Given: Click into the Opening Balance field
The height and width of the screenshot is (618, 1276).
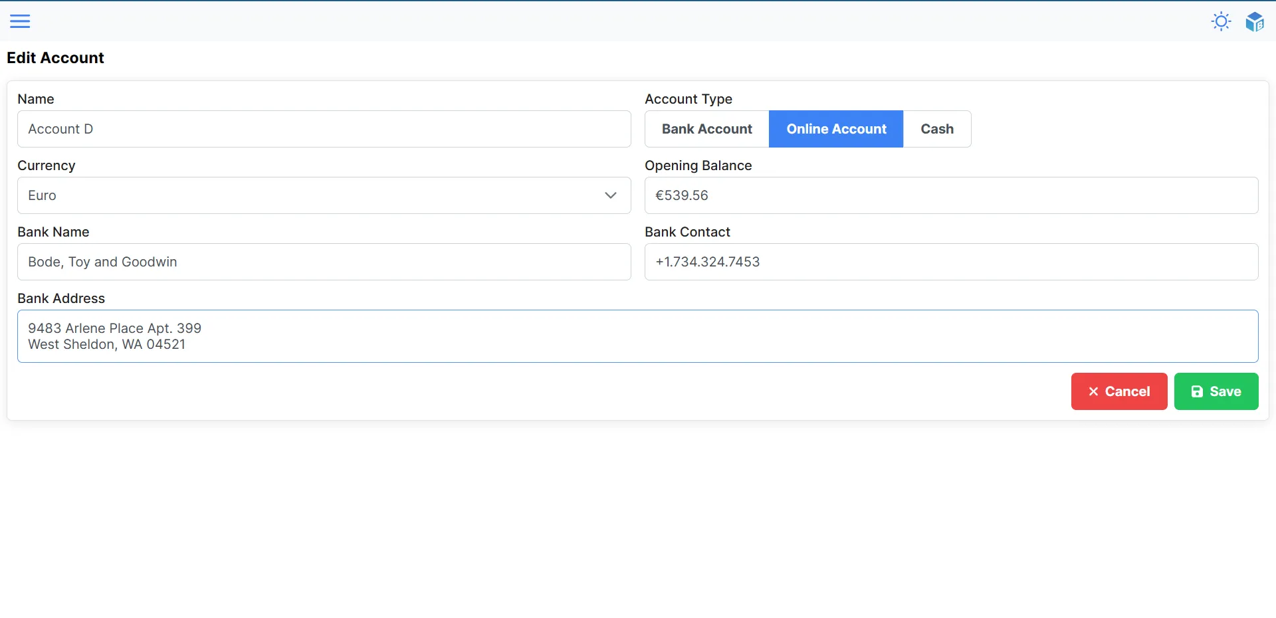Looking at the screenshot, I should click(x=951, y=195).
